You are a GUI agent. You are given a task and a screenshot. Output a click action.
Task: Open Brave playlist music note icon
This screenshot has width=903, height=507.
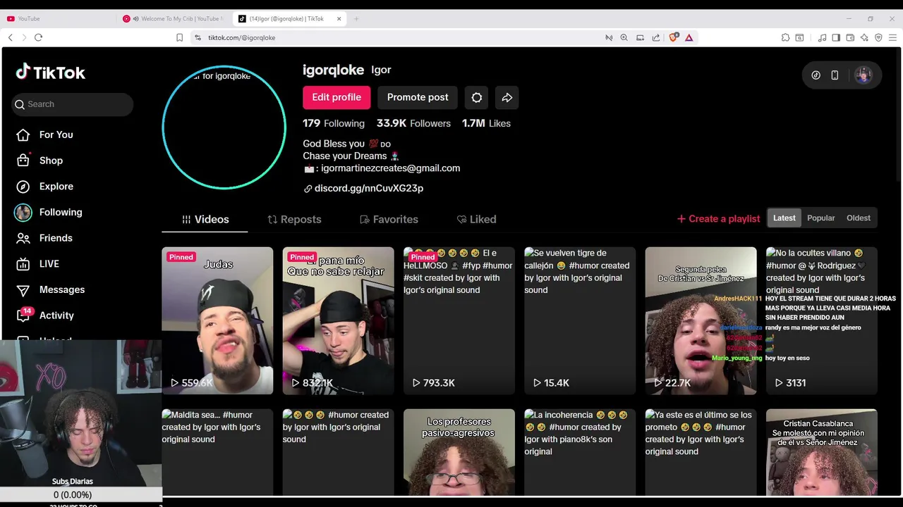point(822,37)
